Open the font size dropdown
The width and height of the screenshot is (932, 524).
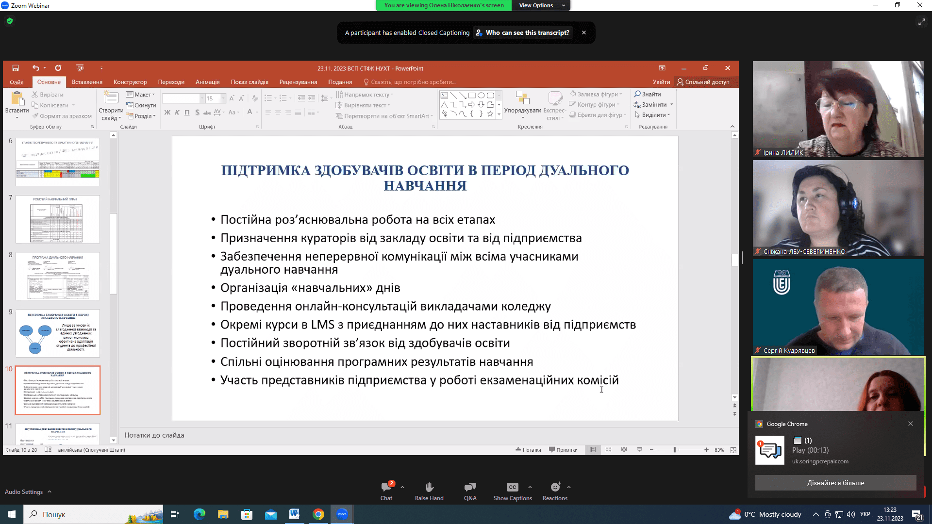point(223,98)
